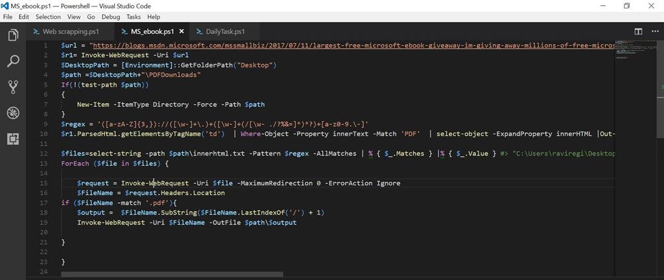Click the minimap code overview
The width and height of the screenshot is (664, 280).
point(635,49)
